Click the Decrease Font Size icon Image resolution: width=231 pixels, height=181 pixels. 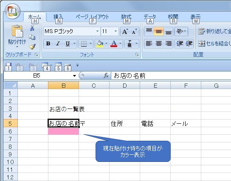tap(134, 31)
